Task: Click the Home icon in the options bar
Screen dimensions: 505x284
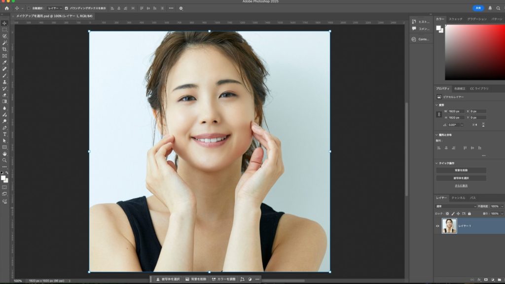Action: (6, 8)
